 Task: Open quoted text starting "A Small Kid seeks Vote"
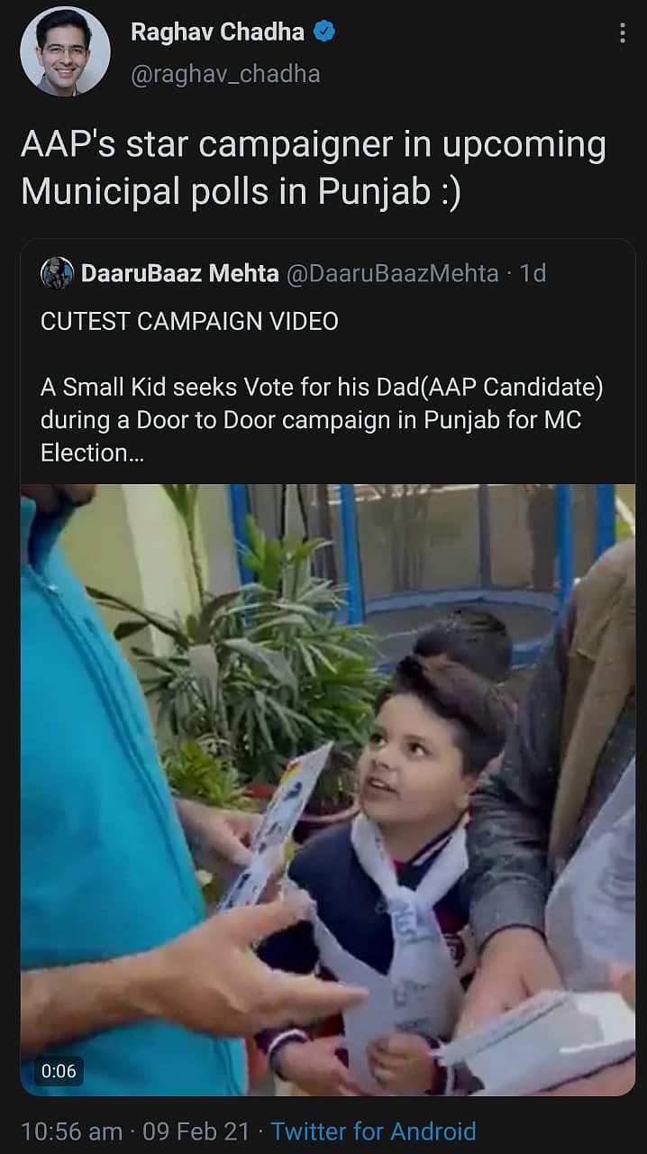322,388
